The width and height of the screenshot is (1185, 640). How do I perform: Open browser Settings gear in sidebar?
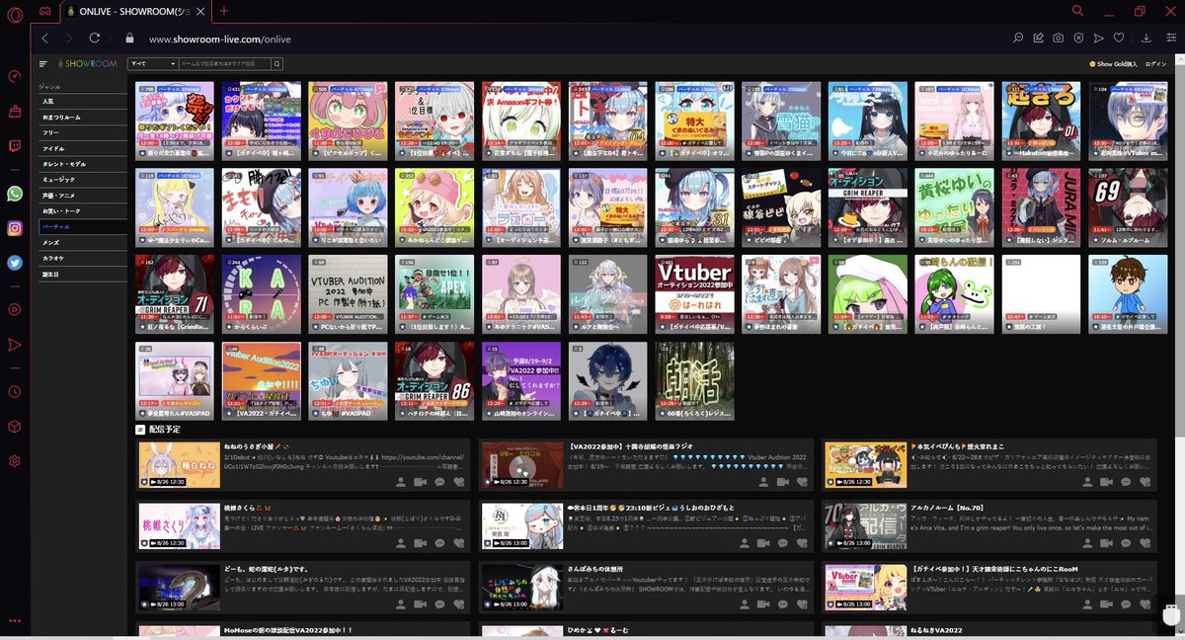coord(15,461)
